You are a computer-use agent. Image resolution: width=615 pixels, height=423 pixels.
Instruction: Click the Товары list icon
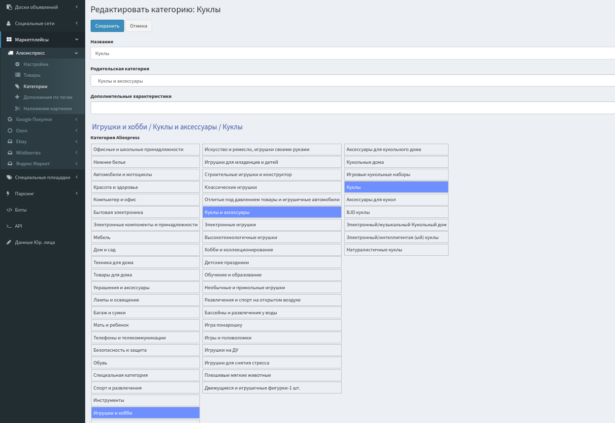(x=17, y=75)
